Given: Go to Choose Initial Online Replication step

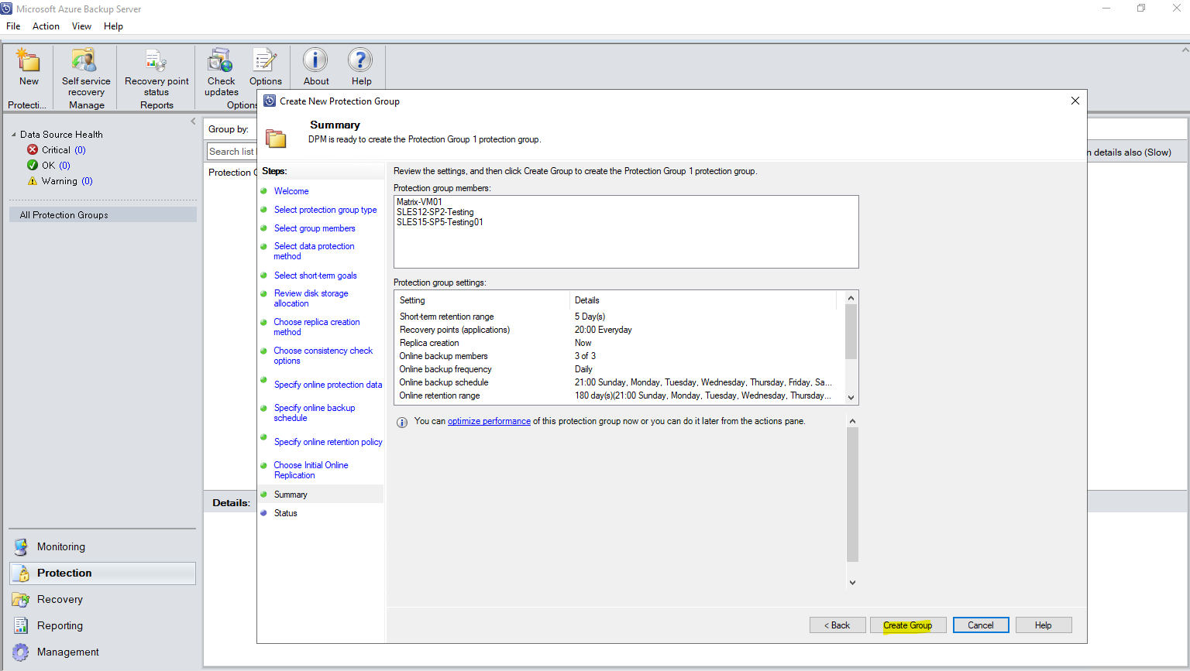Looking at the screenshot, I should click(x=311, y=470).
